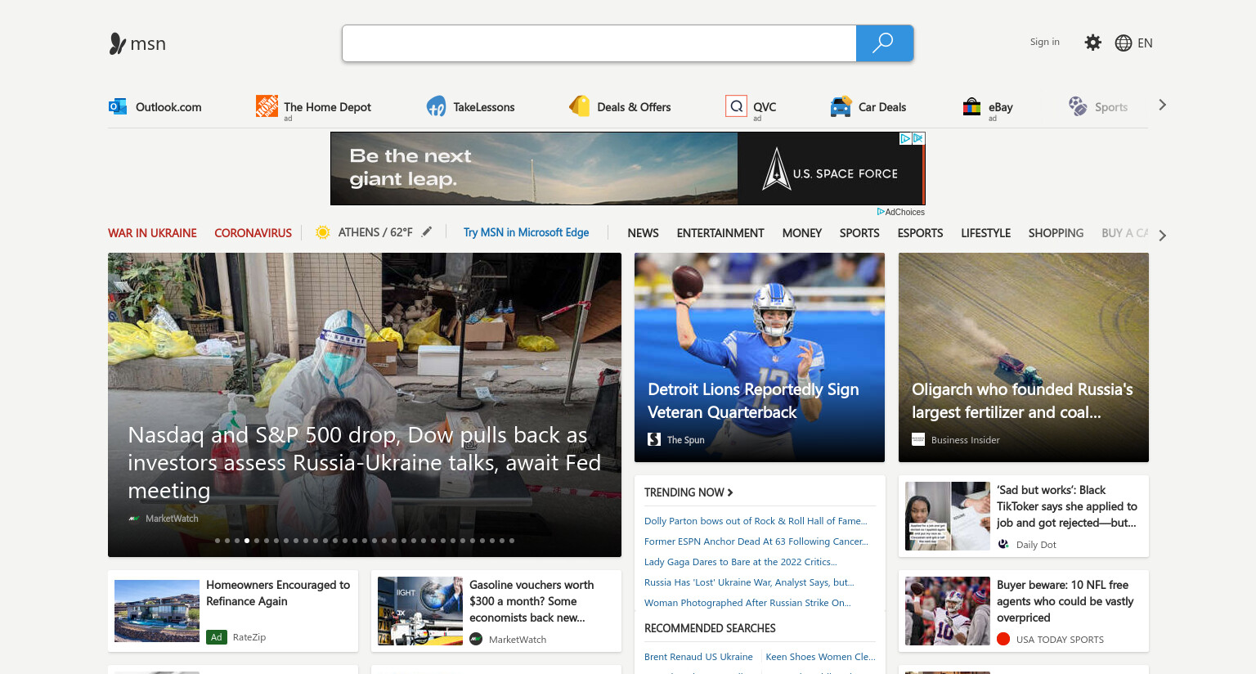Open the Outlook.com icon shortcut

118,106
